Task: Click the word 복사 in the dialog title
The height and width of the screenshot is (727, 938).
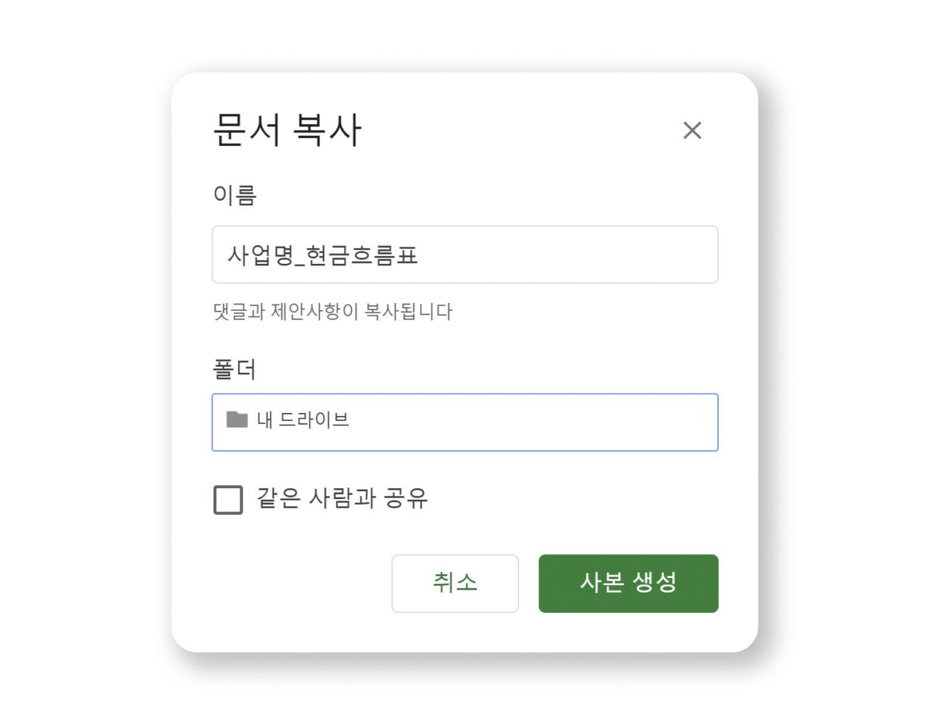Action: (327, 130)
